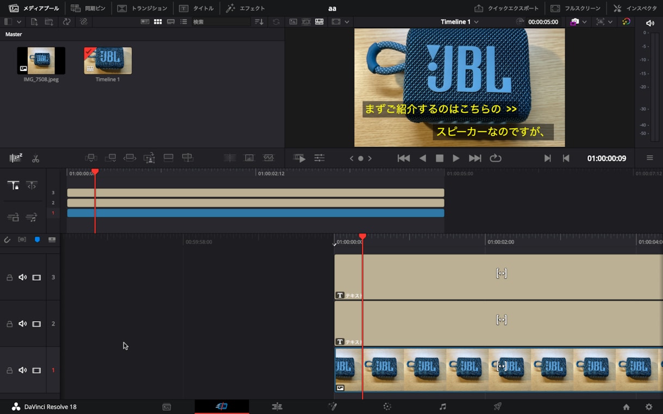Open the Timeline 1 name dropdown
This screenshot has width=663, height=414.
tap(460, 22)
